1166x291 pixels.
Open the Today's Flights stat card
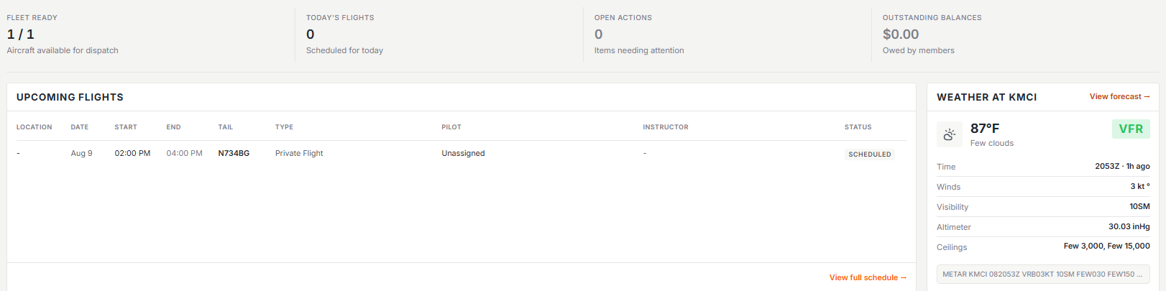click(439, 34)
